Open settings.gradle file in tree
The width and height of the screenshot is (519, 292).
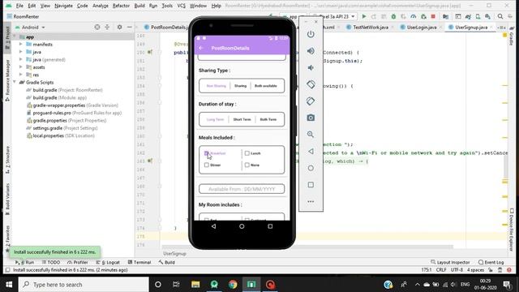[x=62, y=128]
